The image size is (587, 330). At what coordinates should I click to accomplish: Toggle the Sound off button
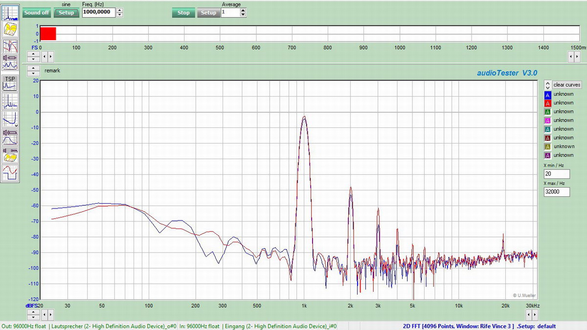tap(36, 13)
